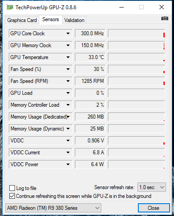Expand the VDDC Power sensor options
The height and width of the screenshot is (216, 174).
pos(68,164)
